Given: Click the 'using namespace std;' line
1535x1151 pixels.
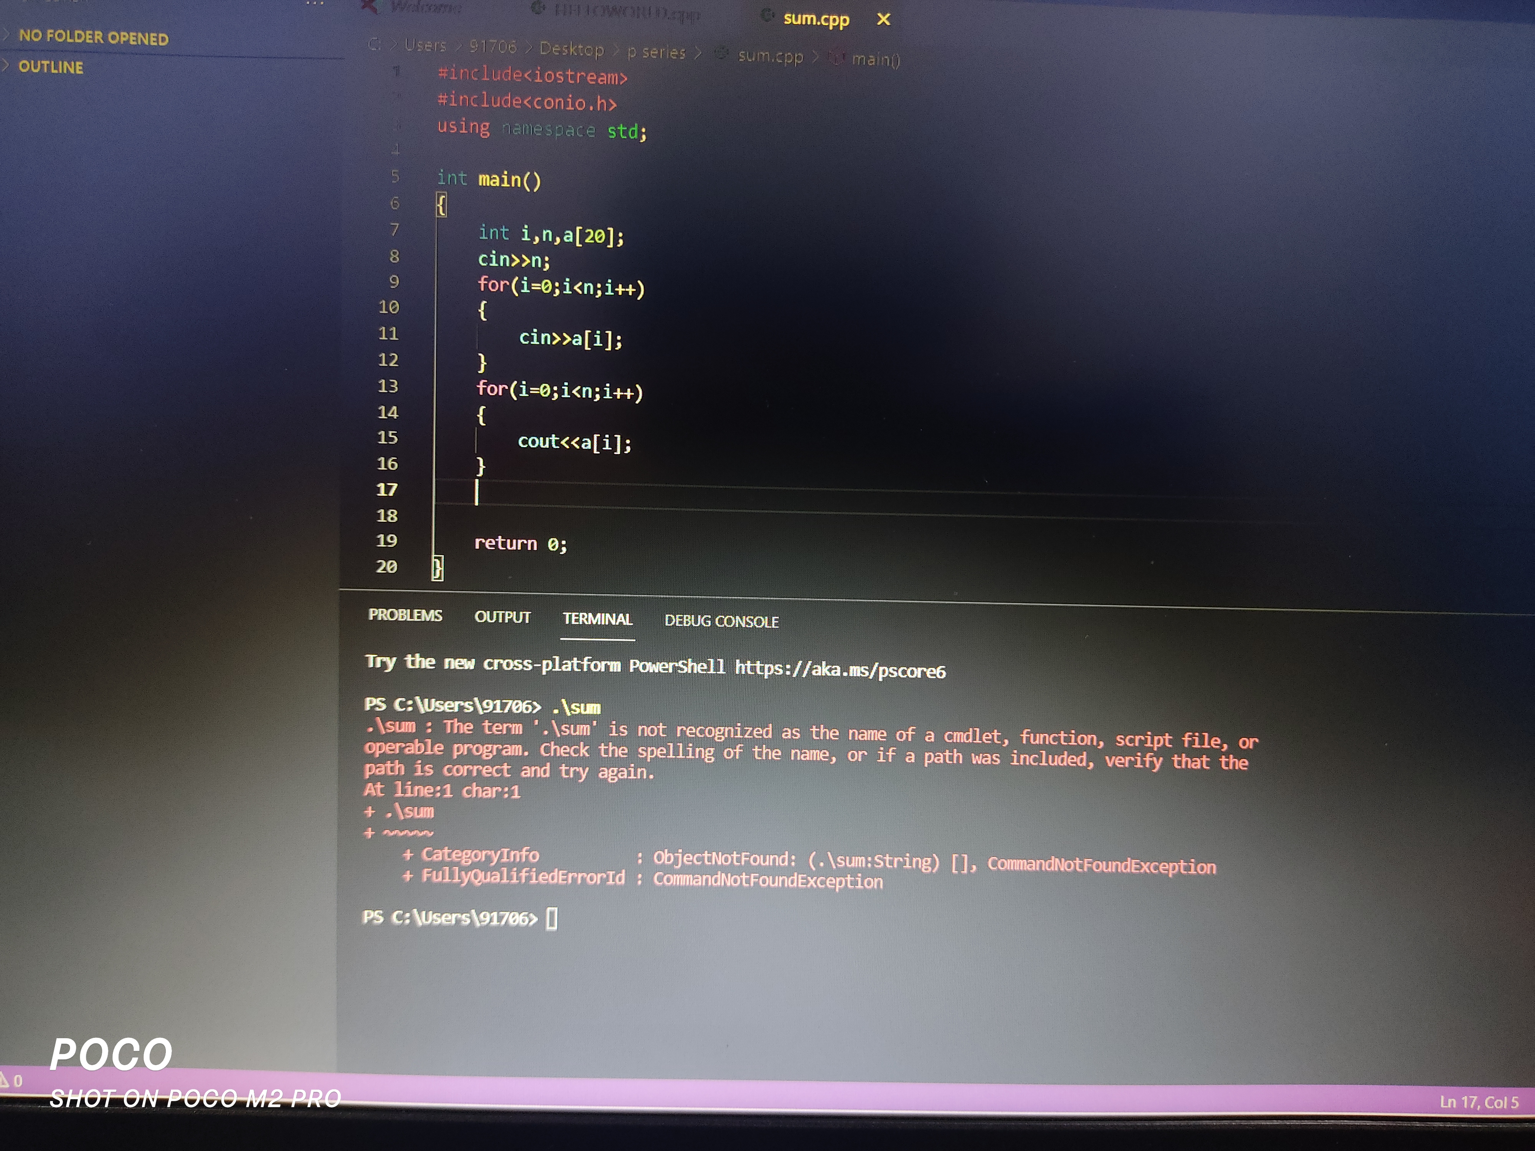Looking at the screenshot, I should point(542,129).
